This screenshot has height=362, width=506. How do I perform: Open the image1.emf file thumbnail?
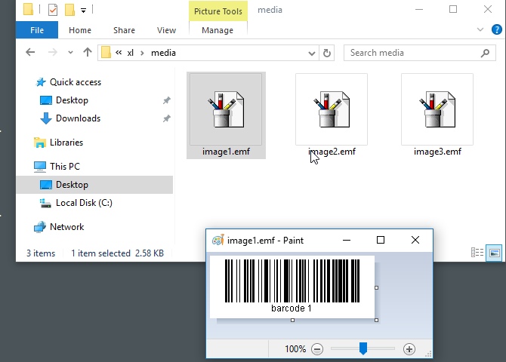click(226, 109)
